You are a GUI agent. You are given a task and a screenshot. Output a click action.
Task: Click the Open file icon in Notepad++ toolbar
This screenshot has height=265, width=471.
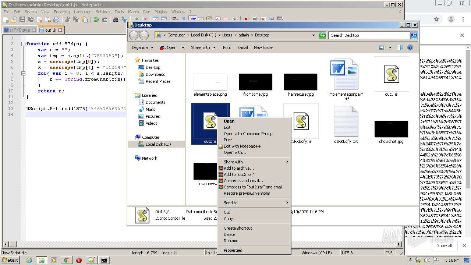[14, 20]
